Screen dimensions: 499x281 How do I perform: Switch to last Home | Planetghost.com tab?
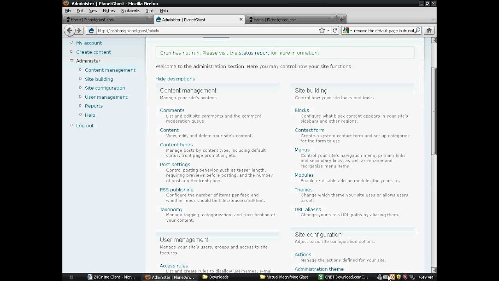pos(290,20)
